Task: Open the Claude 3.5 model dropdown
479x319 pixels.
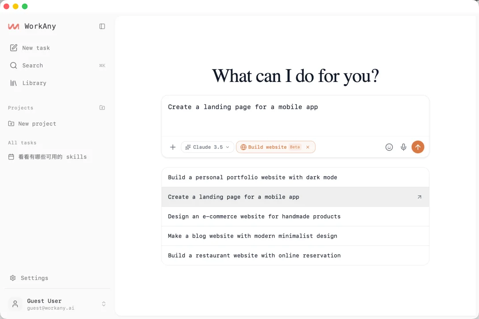Action: pos(207,147)
